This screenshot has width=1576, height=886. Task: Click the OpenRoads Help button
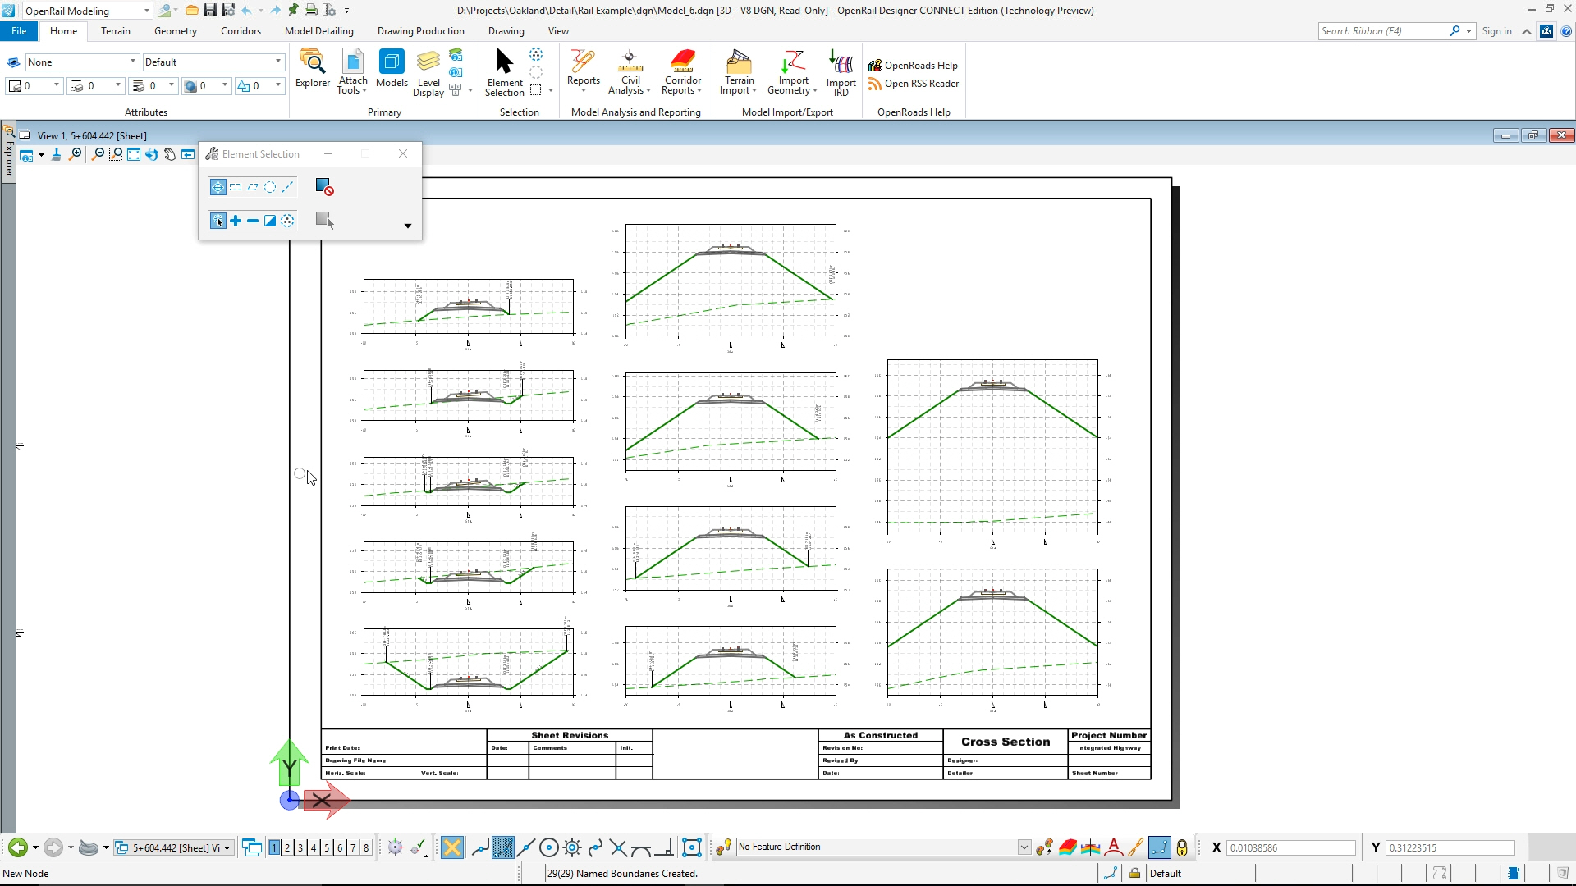(913, 66)
